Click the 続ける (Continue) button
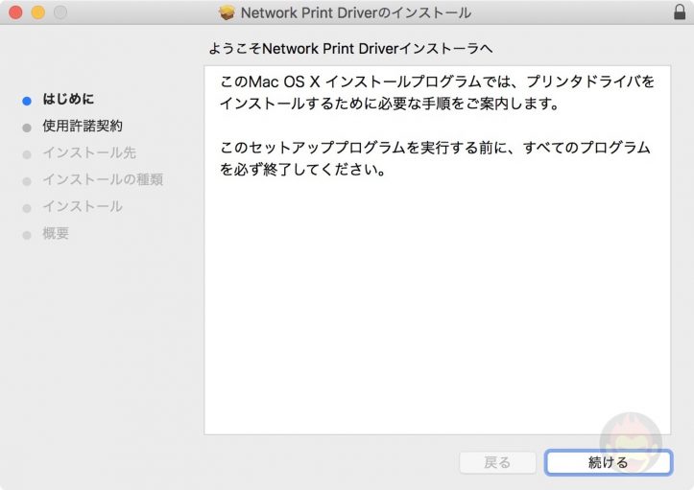694x490 pixels. [609, 462]
